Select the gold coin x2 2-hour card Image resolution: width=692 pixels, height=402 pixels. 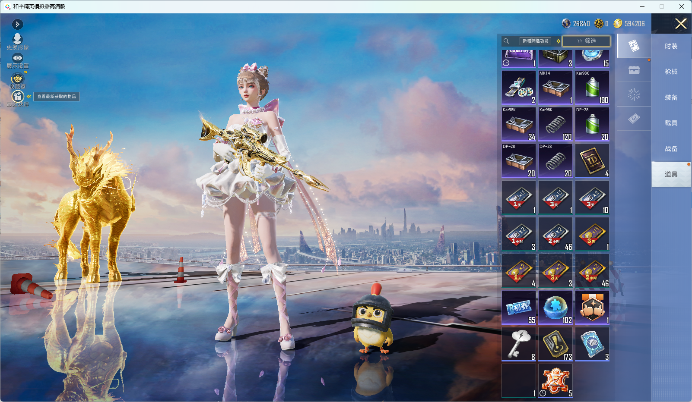(592, 271)
